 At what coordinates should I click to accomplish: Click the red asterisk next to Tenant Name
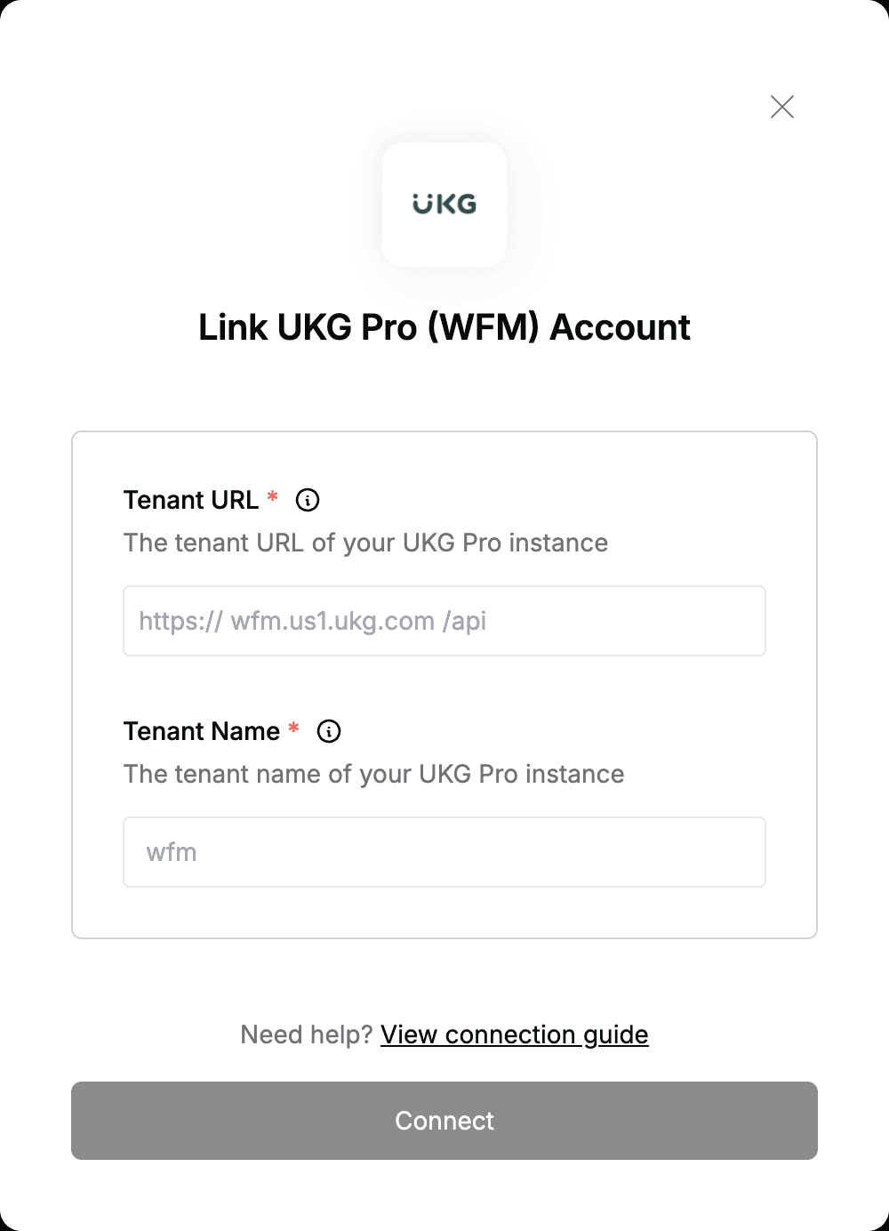[294, 728]
